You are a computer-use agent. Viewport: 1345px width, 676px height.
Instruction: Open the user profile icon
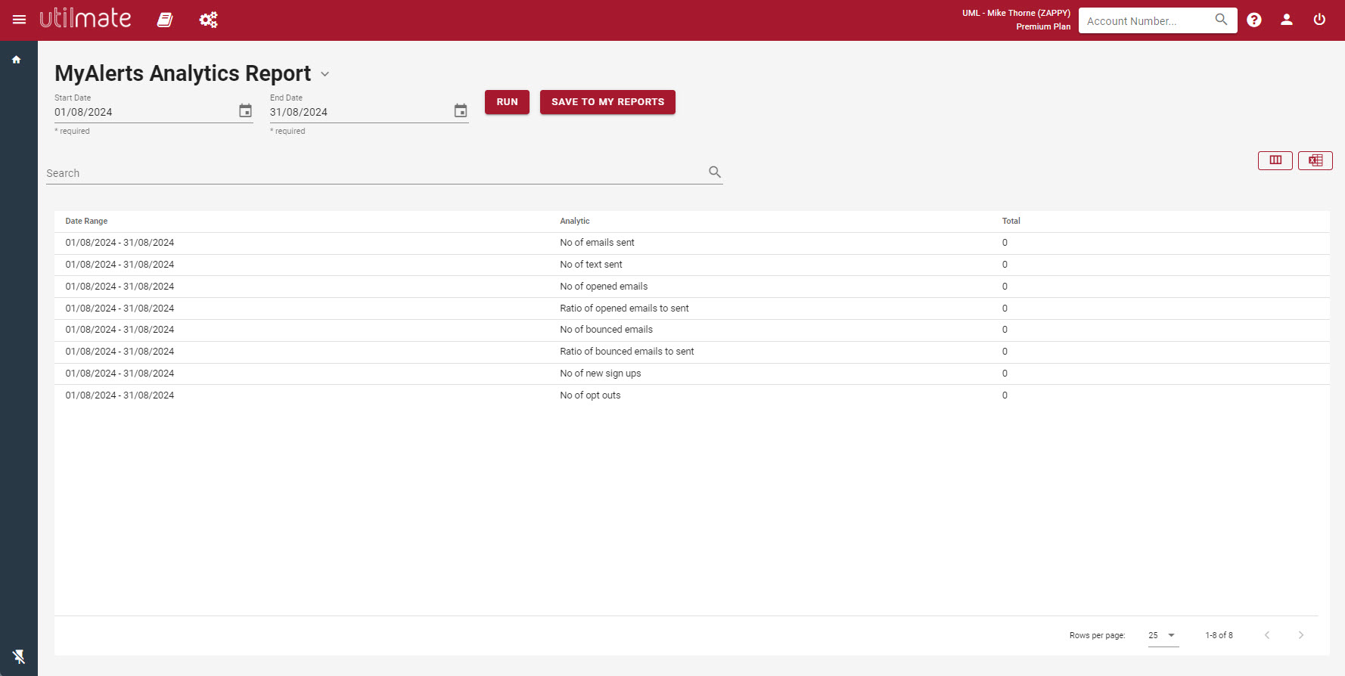click(x=1287, y=20)
